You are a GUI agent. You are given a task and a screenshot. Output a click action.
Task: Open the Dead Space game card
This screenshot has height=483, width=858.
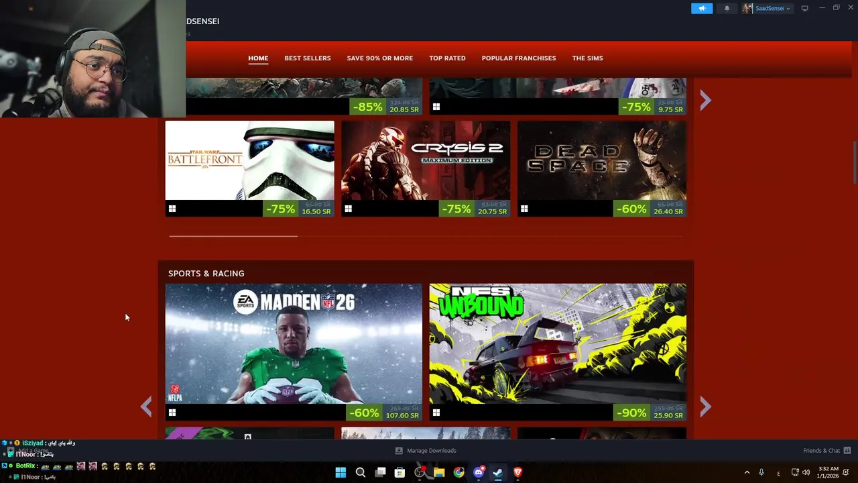(602, 168)
